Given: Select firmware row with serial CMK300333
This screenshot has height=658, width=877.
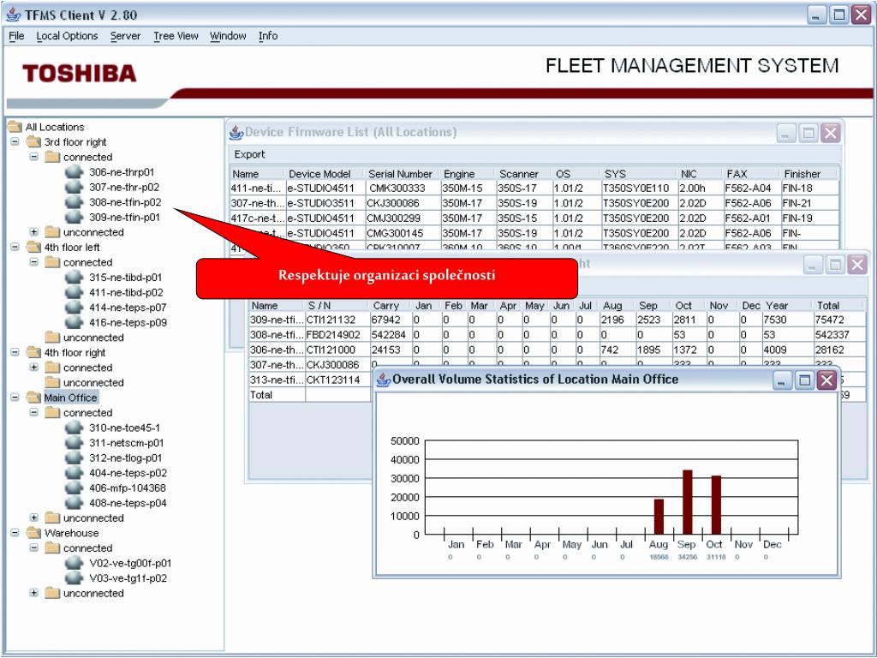Looking at the screenshot, I should [x=534, y=188].
